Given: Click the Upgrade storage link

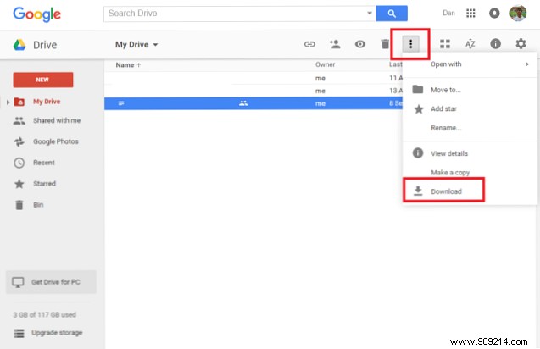Looking at the screenshot, I should pyautogui.click(x=57, y=333).
